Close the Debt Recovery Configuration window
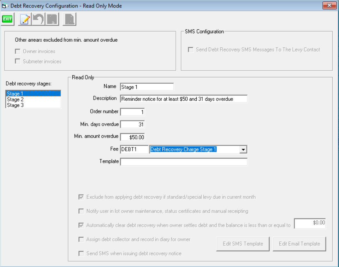Image resolution: width=339 pixels, height=267 pixels. tap(329, 5)
